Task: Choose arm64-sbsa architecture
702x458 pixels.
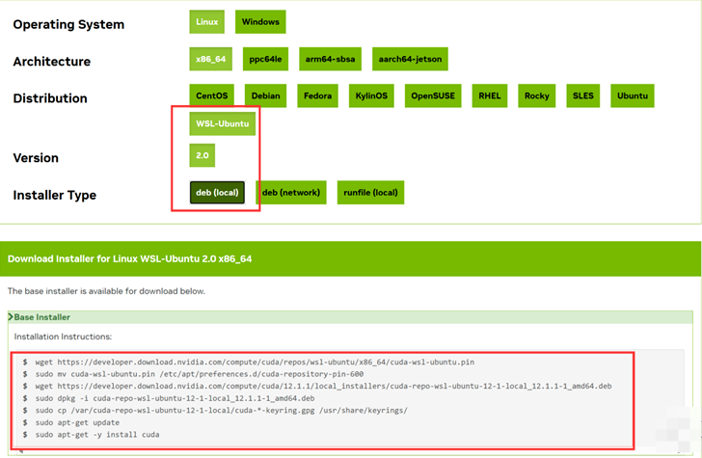Action: click(331, 59)
